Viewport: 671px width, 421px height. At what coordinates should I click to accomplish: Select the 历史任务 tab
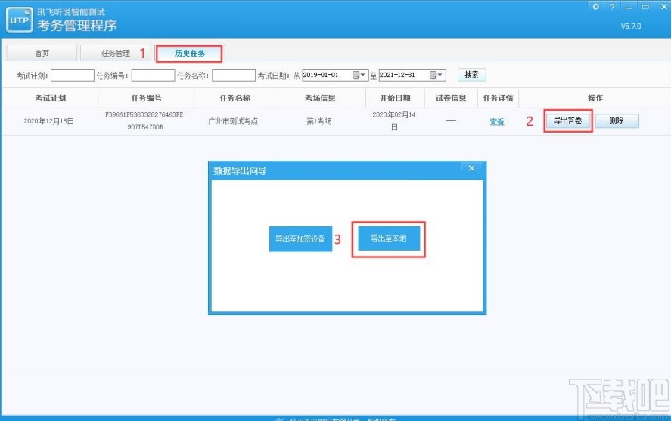coord(189,54)
